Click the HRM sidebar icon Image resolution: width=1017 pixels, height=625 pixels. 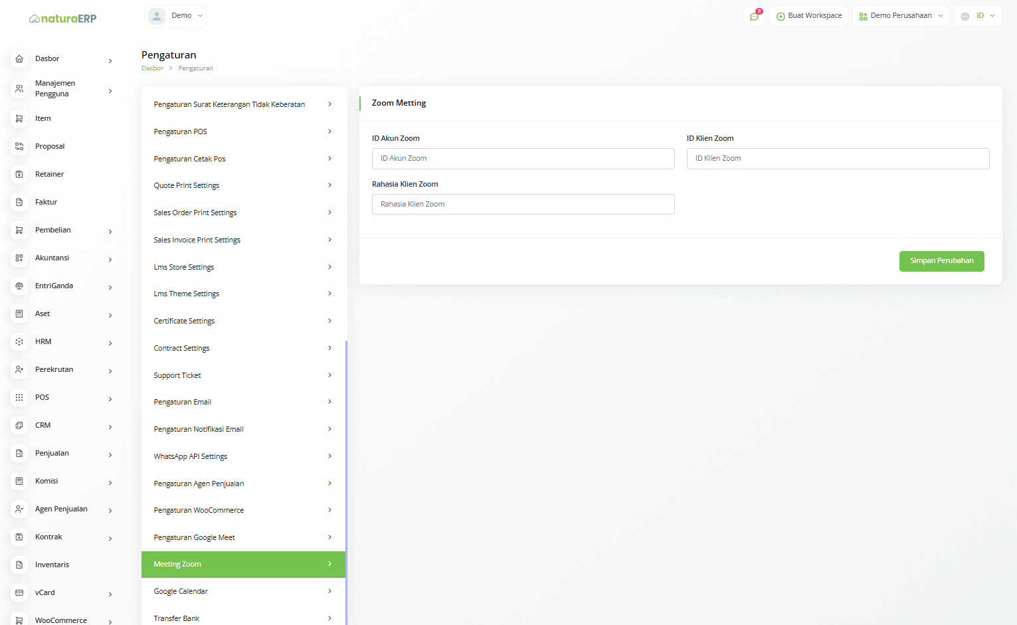[19, 341]
